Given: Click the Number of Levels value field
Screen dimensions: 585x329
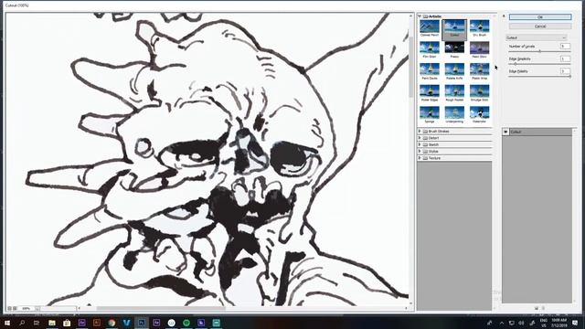Looking at the screenshot, I should click(x=565, y=47).
